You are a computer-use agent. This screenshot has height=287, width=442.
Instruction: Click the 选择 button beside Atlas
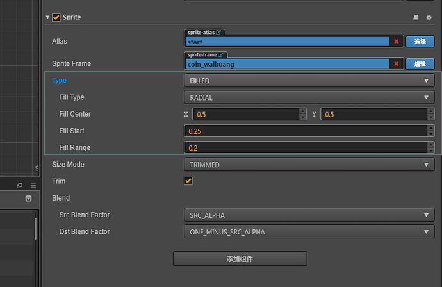(x=420, y=42)
